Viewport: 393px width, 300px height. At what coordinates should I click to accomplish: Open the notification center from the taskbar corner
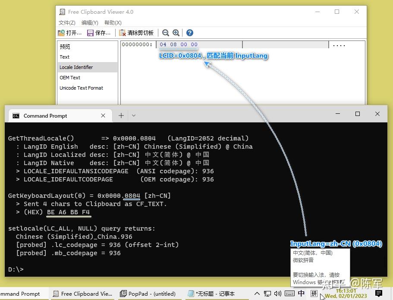tap(379, 294)
